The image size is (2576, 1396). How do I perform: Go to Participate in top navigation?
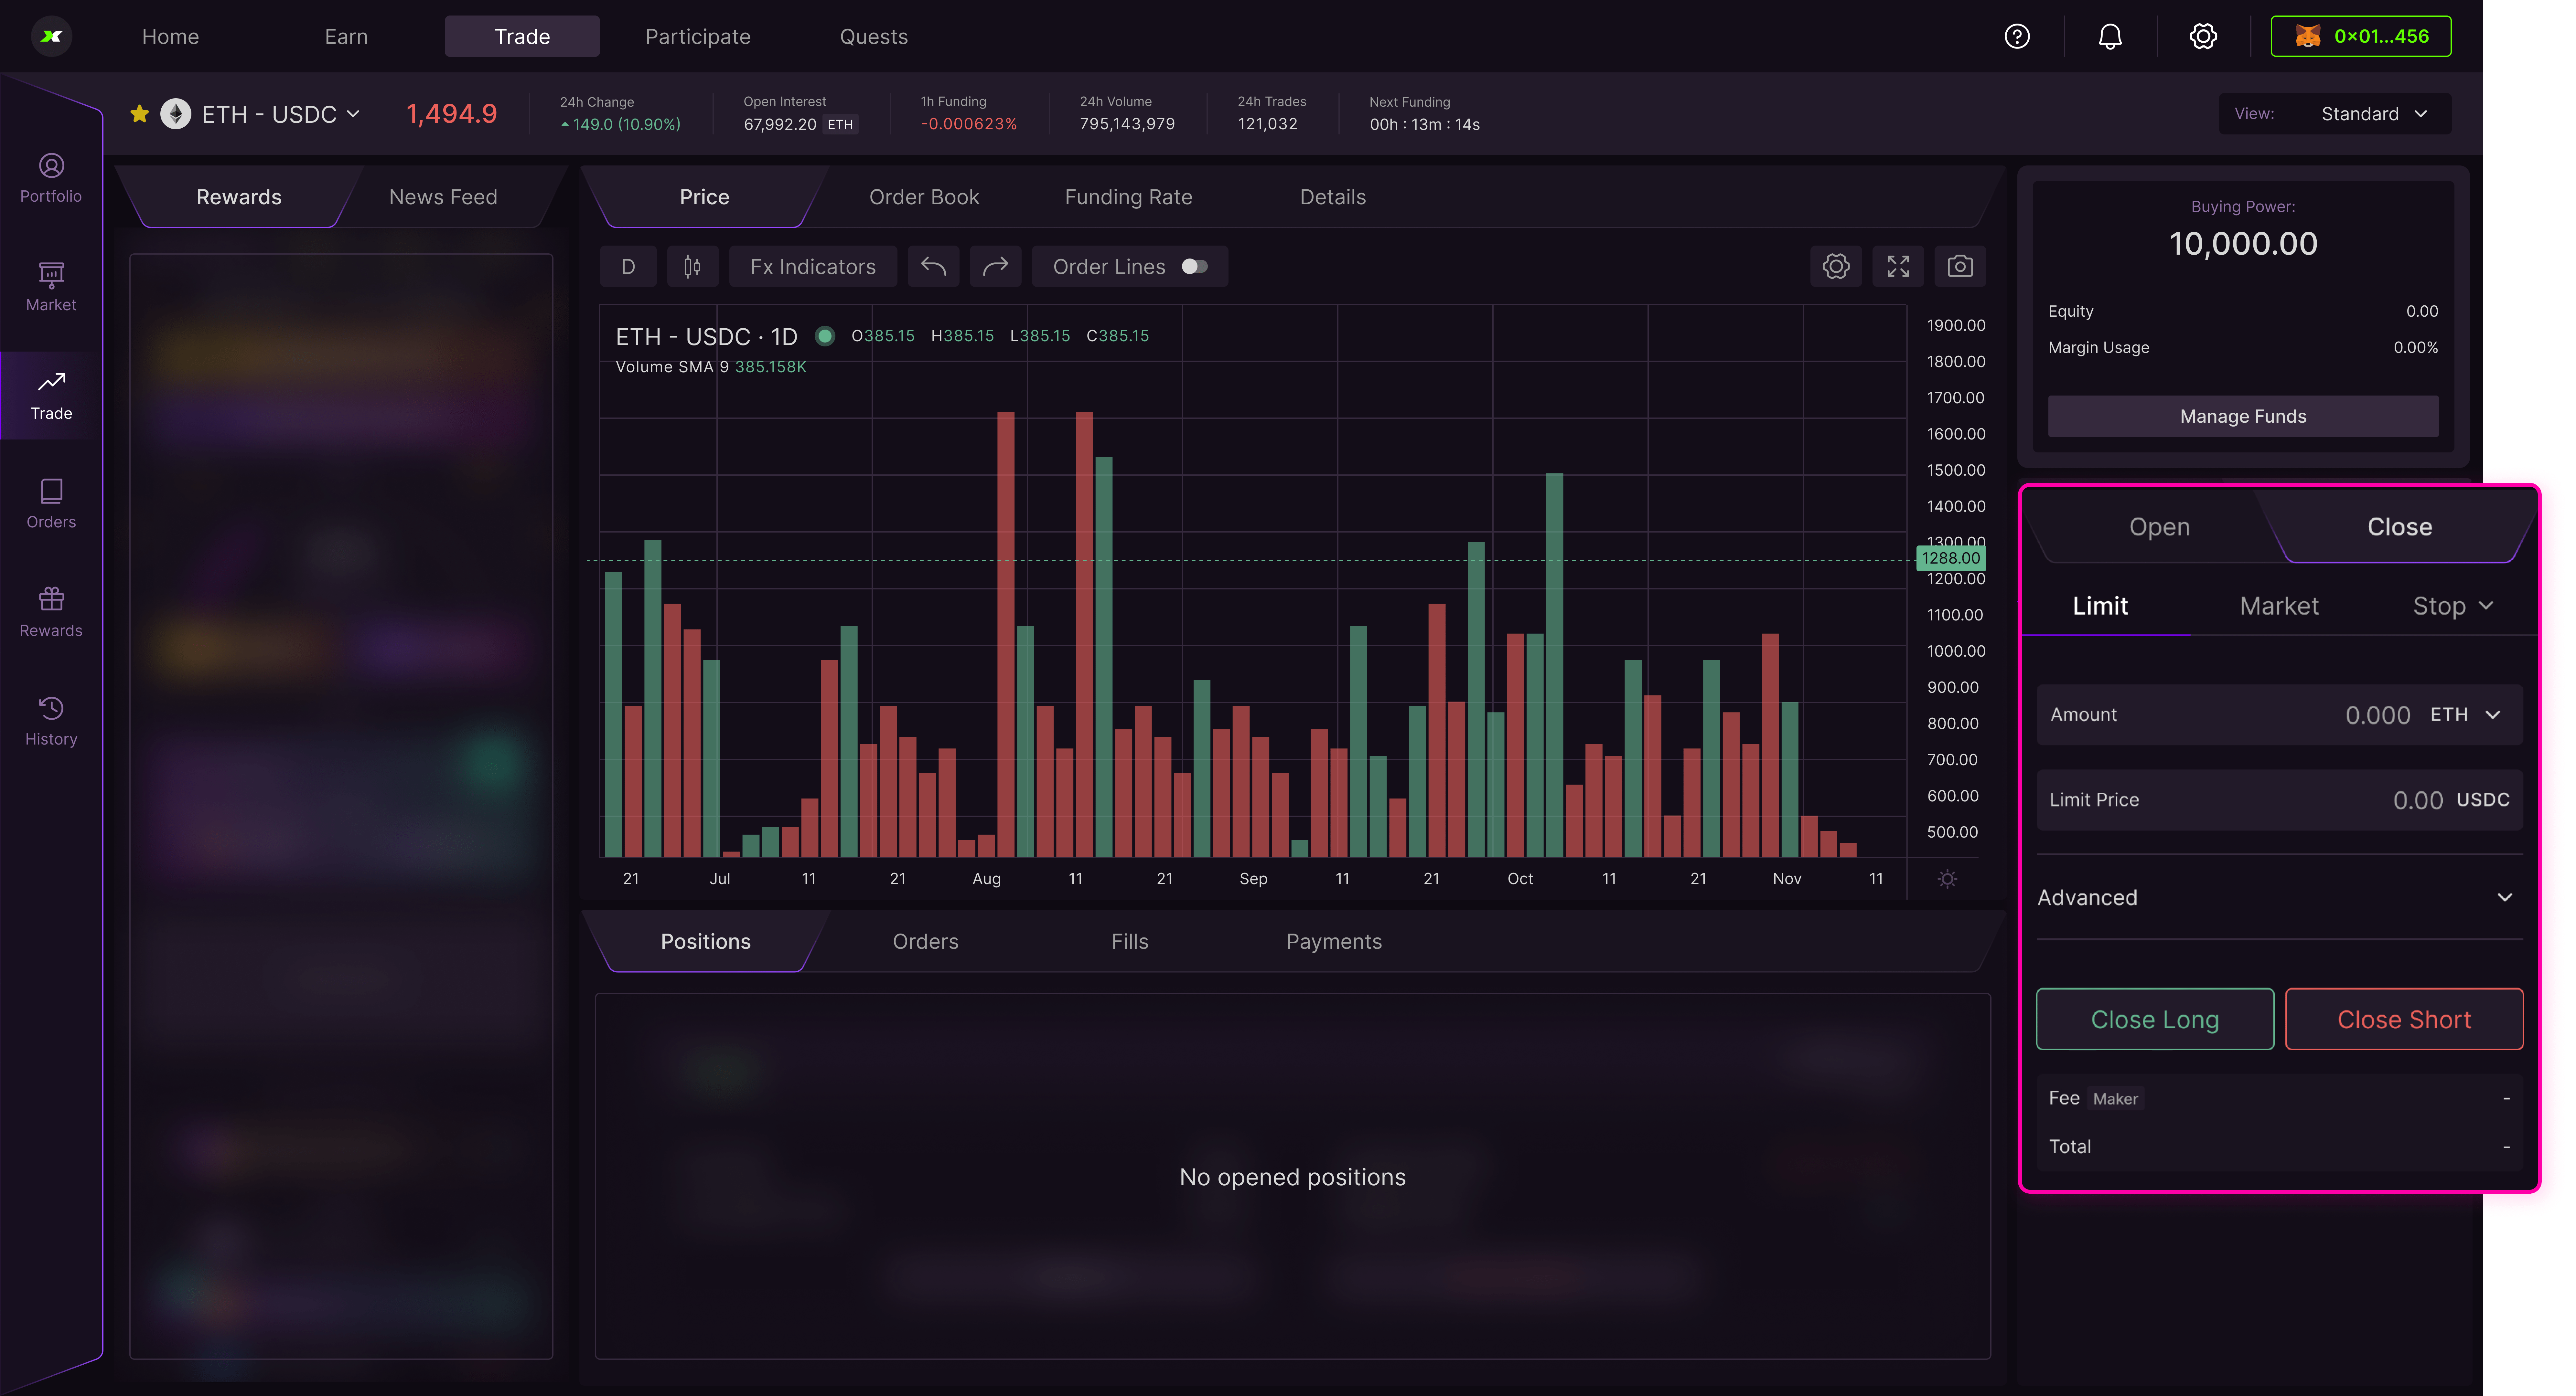pos(698,37)
